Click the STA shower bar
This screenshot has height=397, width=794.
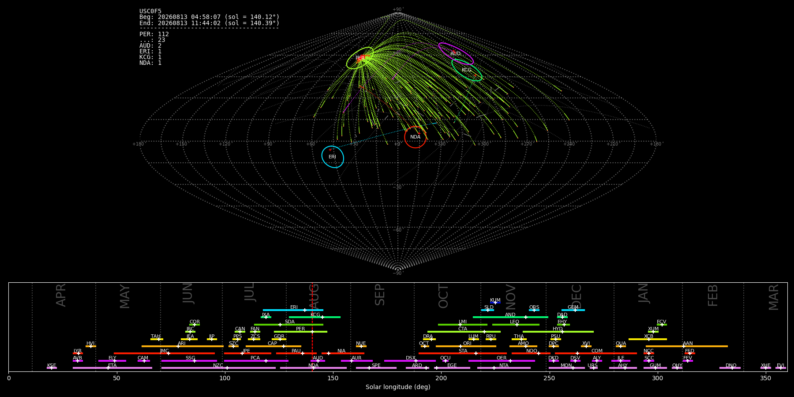pyautogui.click(x=463, y=353)
